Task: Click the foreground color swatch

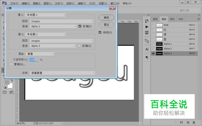Action: click(7, 82)
